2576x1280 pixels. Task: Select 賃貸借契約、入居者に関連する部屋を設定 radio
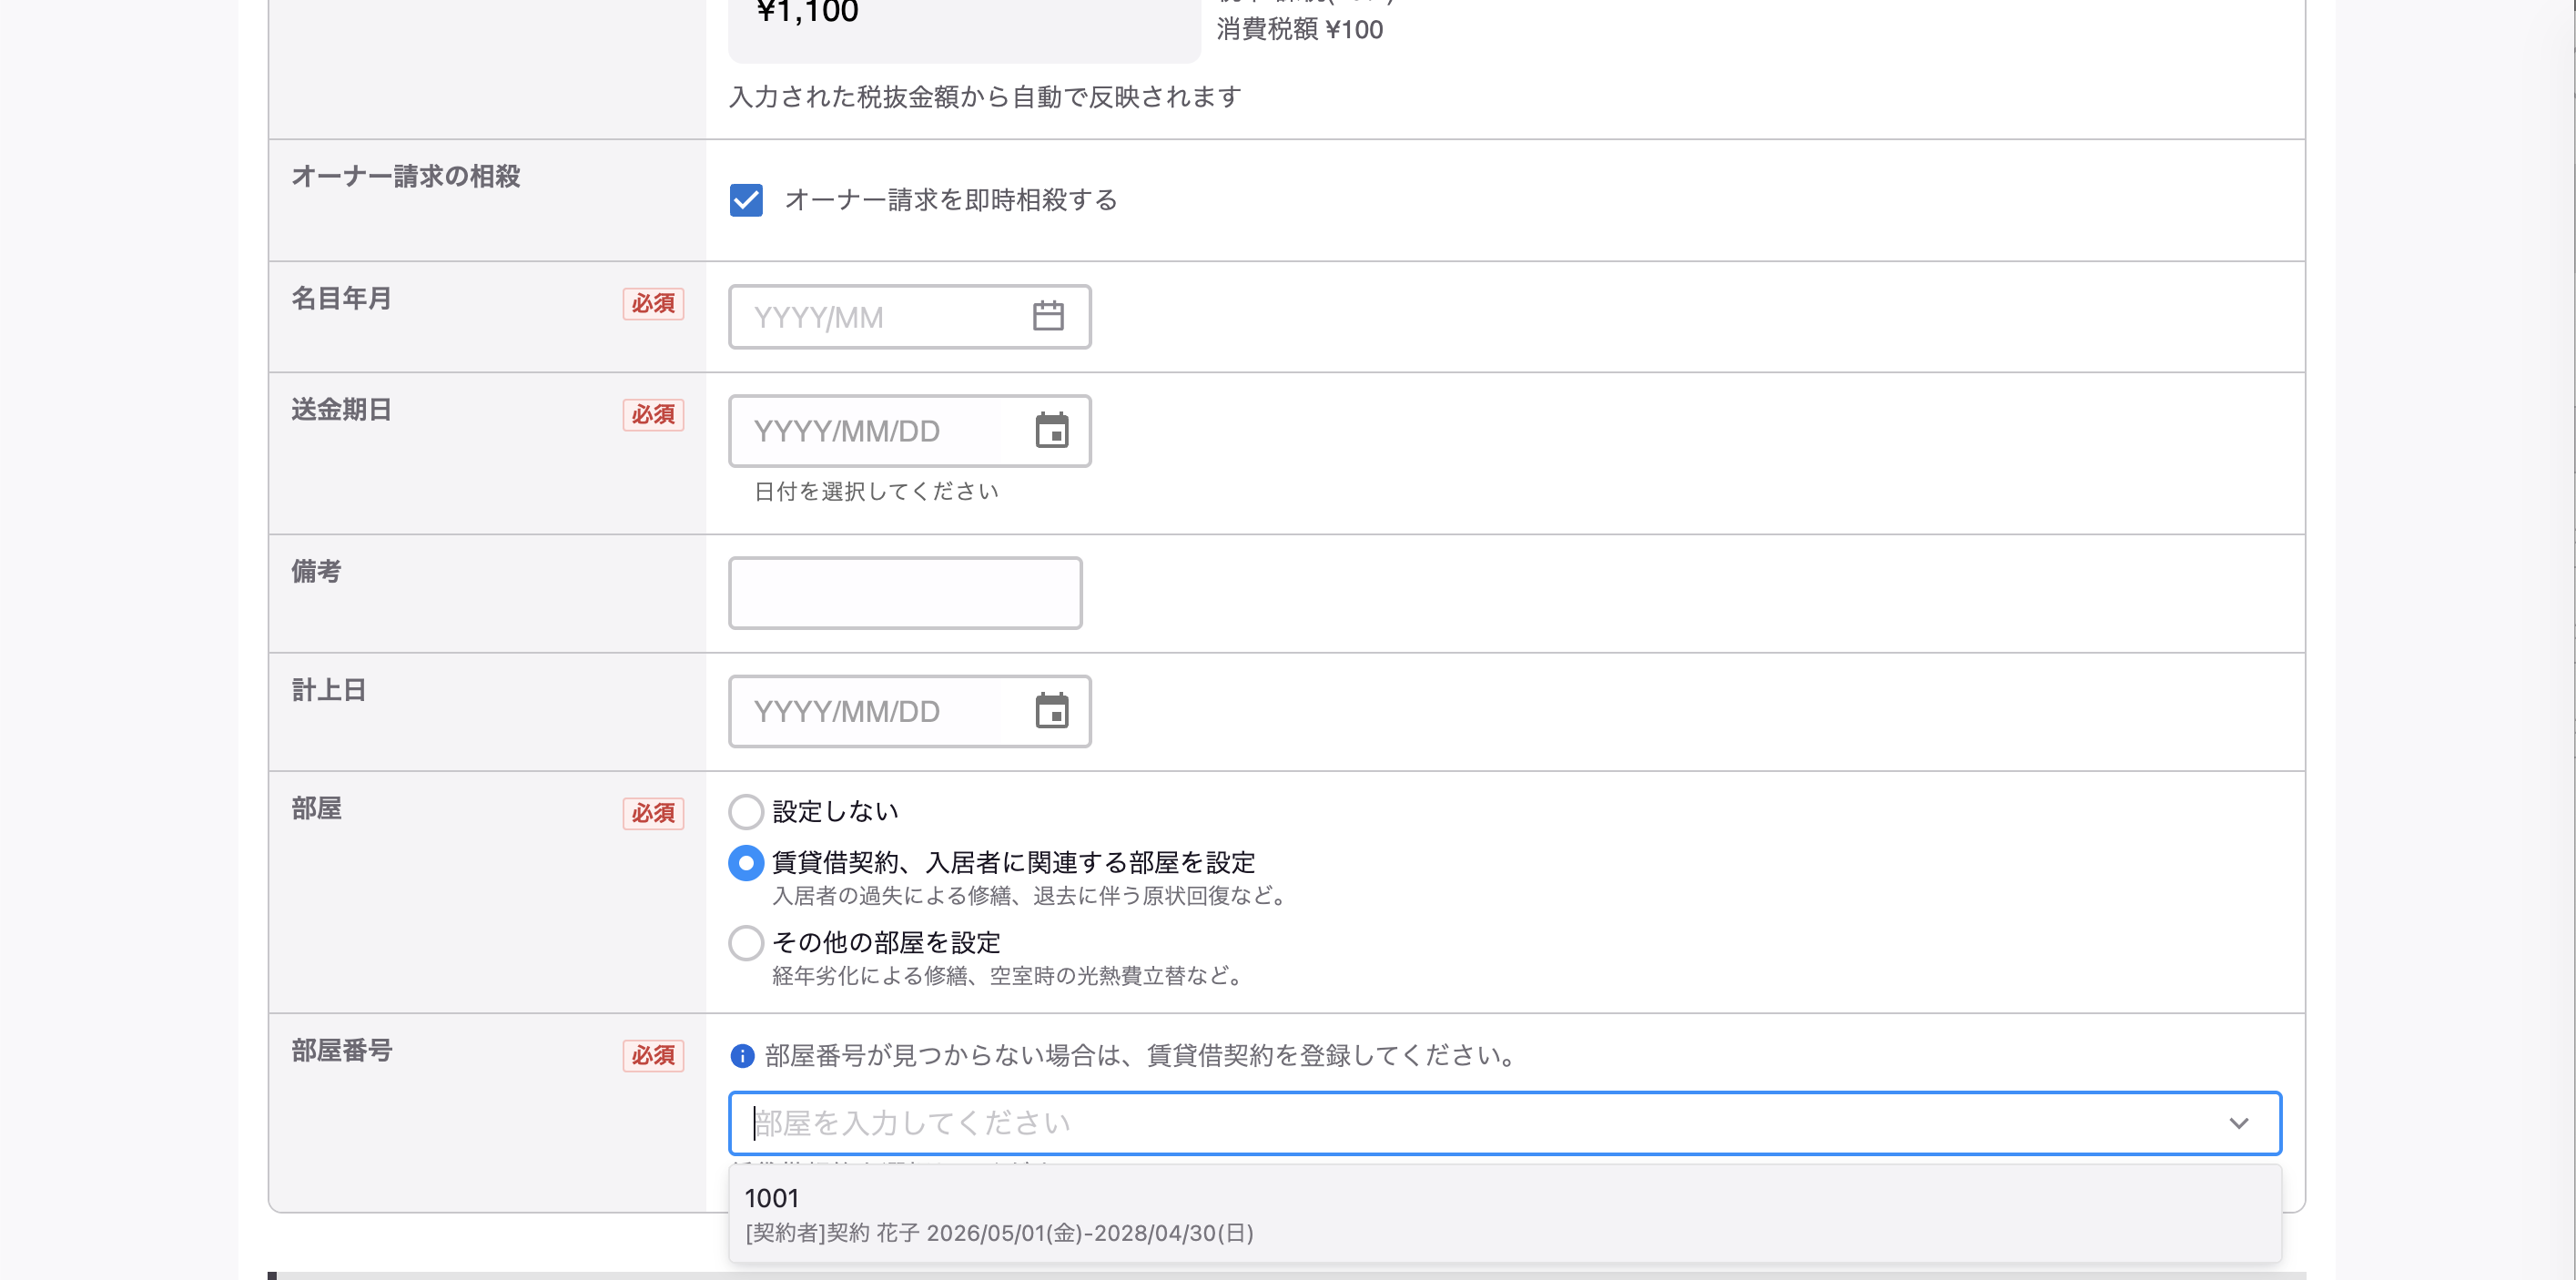click(x=746, y=862)
